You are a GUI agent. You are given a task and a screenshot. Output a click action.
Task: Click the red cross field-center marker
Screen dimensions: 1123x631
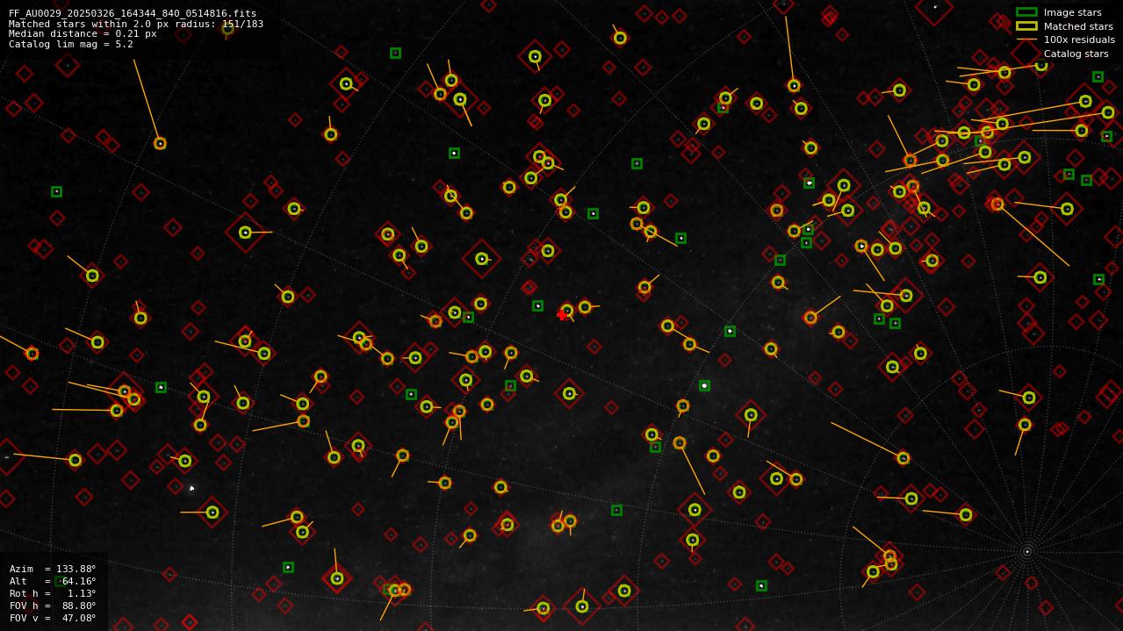562,315
